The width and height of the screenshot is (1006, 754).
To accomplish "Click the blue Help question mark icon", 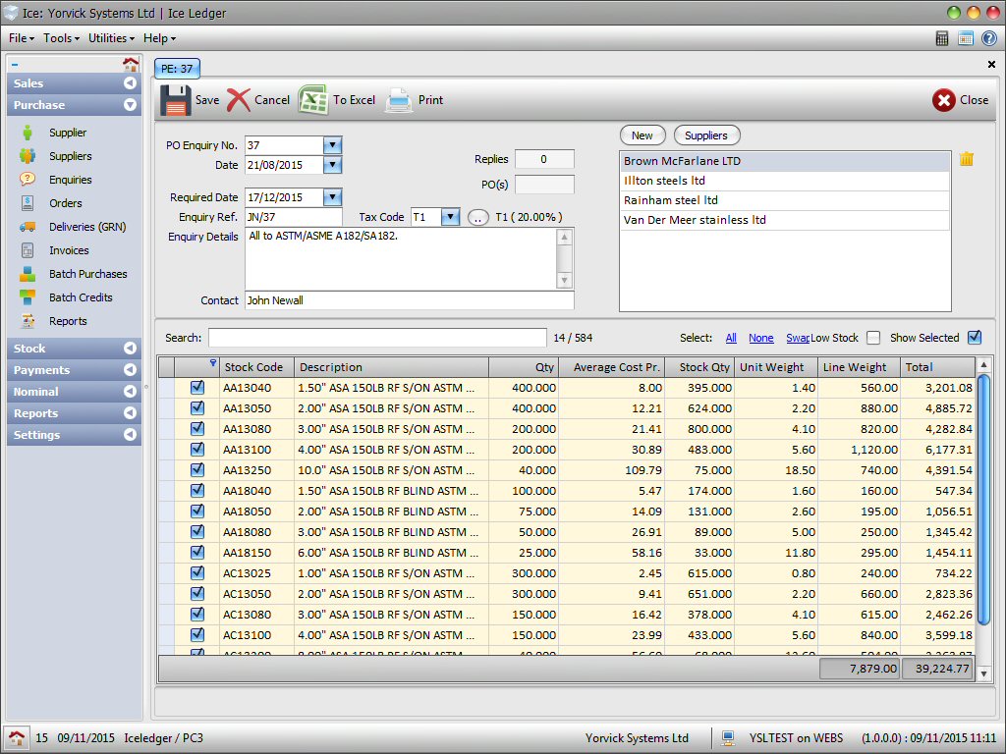I will click(x=989, y=38).
